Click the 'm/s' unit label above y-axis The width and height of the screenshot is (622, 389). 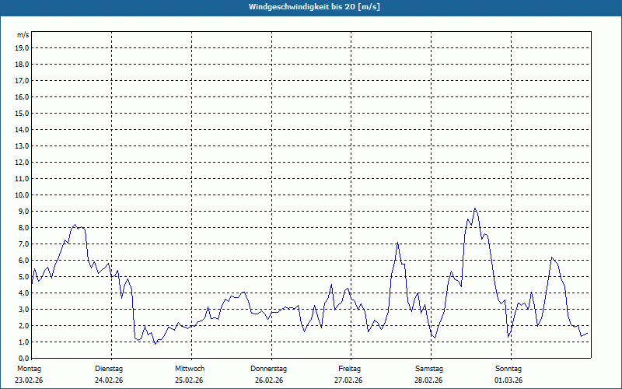point(23,35)
